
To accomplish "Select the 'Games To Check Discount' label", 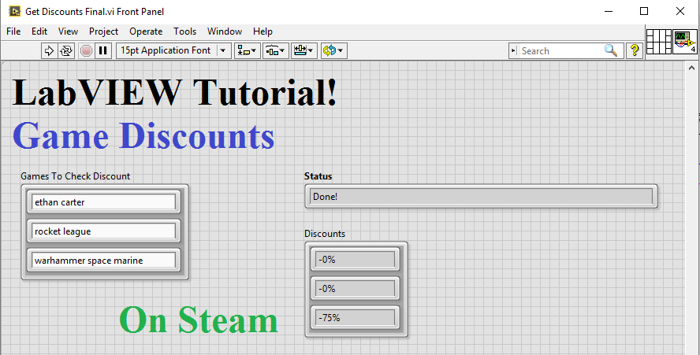I will pos(75,176).
